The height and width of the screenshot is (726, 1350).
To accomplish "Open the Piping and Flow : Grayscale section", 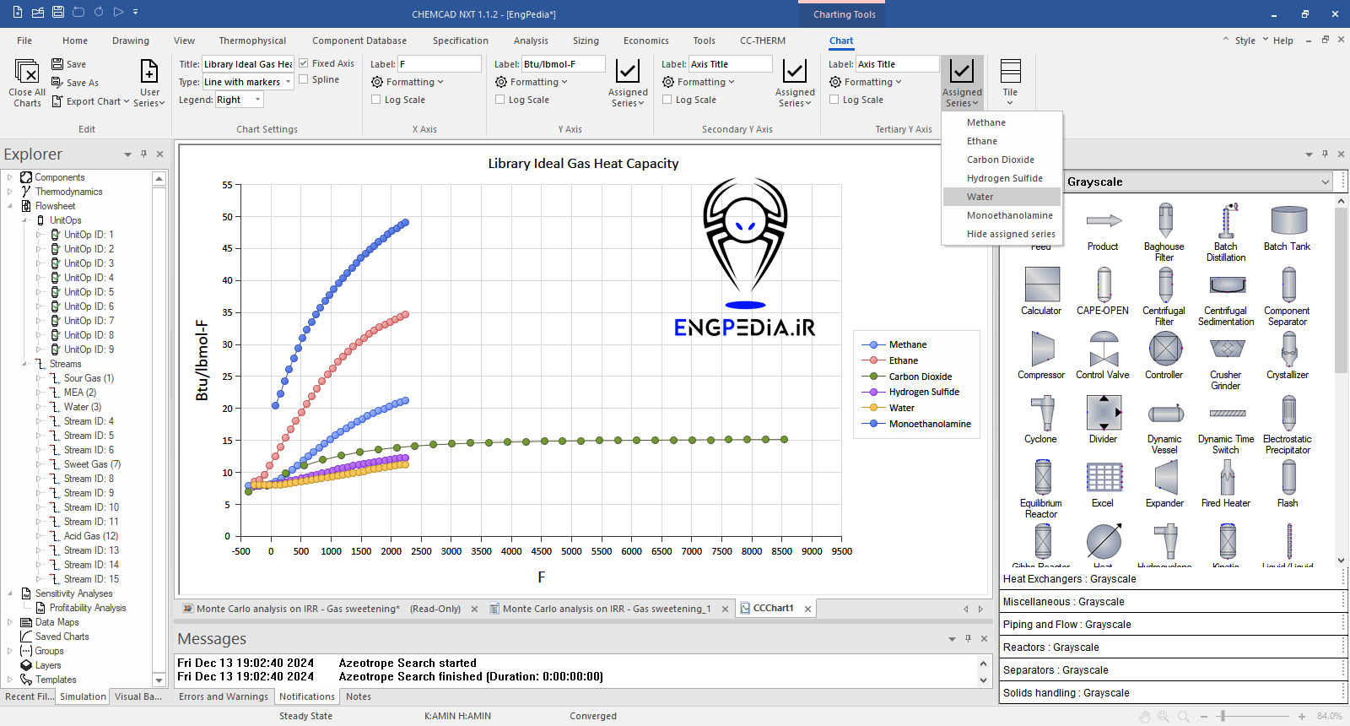I will [1171, 625].
